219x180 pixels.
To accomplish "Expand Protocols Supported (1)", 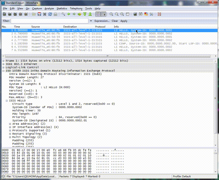I will pyautogui.click(x=10, y=130).
